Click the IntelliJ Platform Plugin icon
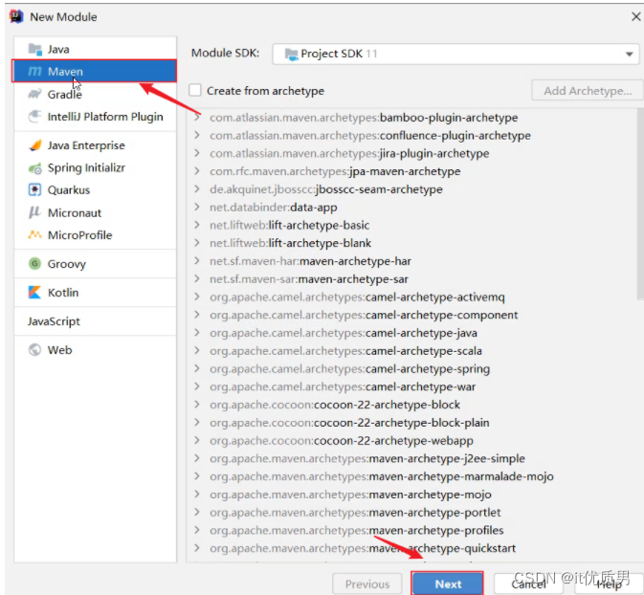 click(34, 117)
